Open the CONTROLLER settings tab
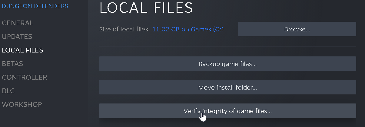This screenshot has width=365, height=127. pyautogui.click(x=25, y=78)
